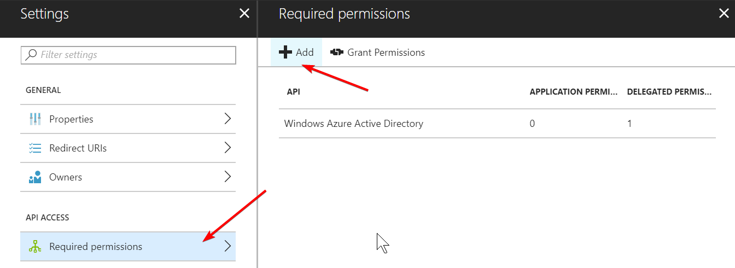735x268 pixels.
Task: Select the Required permissions menu item
Action: coord(128,247)
